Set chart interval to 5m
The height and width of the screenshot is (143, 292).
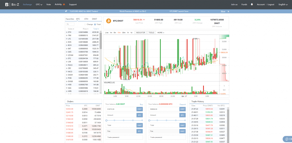click(115, 32)
